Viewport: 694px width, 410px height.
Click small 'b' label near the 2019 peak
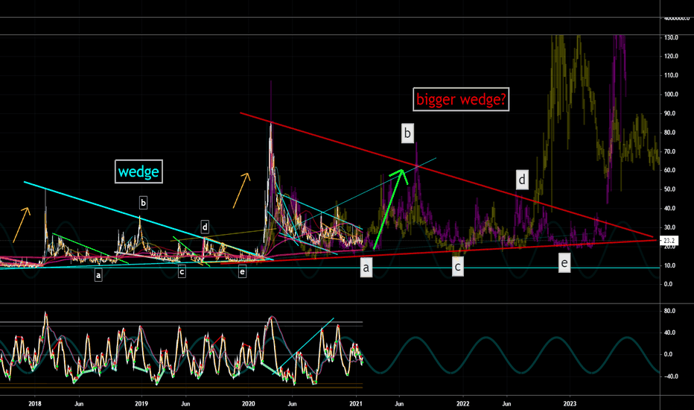point(143,203)
